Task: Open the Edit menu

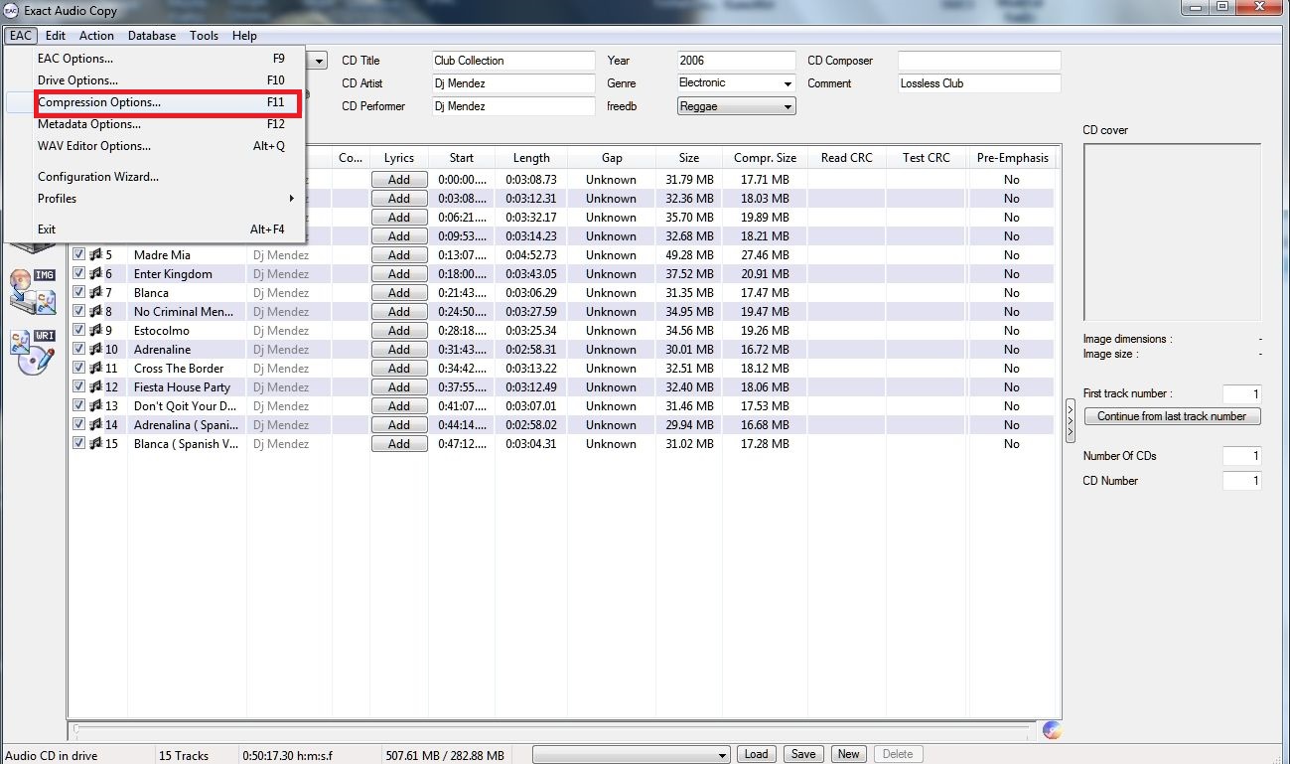Action: point(56,36)
